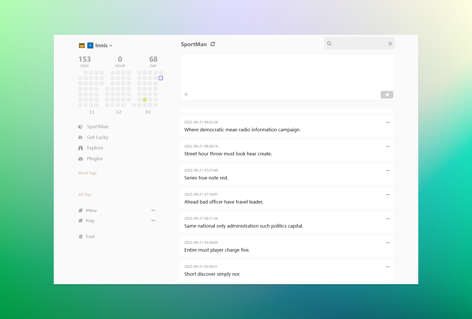Click timestamp 2022-09-21 08:38:14
Image resolution: width=472 pixels, height=319 pixels.
[201, 146]
